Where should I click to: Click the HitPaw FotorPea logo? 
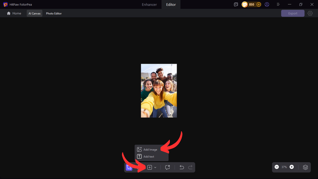tap(6, 4)
